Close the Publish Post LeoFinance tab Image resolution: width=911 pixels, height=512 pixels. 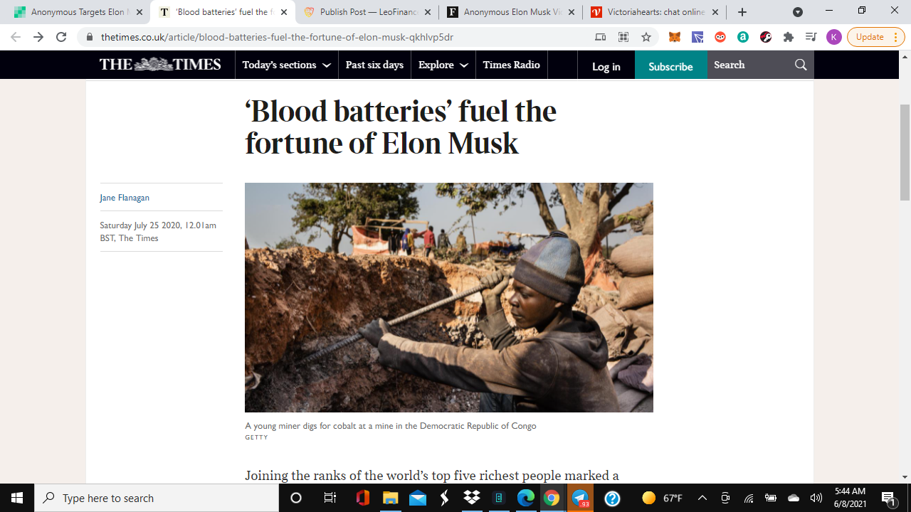(428, 12)
